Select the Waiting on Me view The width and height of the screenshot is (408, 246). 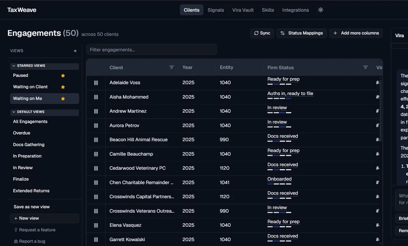point(45,99)
